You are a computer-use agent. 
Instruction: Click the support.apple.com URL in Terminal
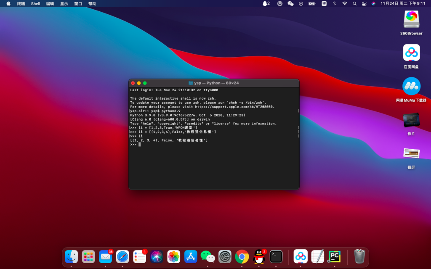[x=234, y=107]
